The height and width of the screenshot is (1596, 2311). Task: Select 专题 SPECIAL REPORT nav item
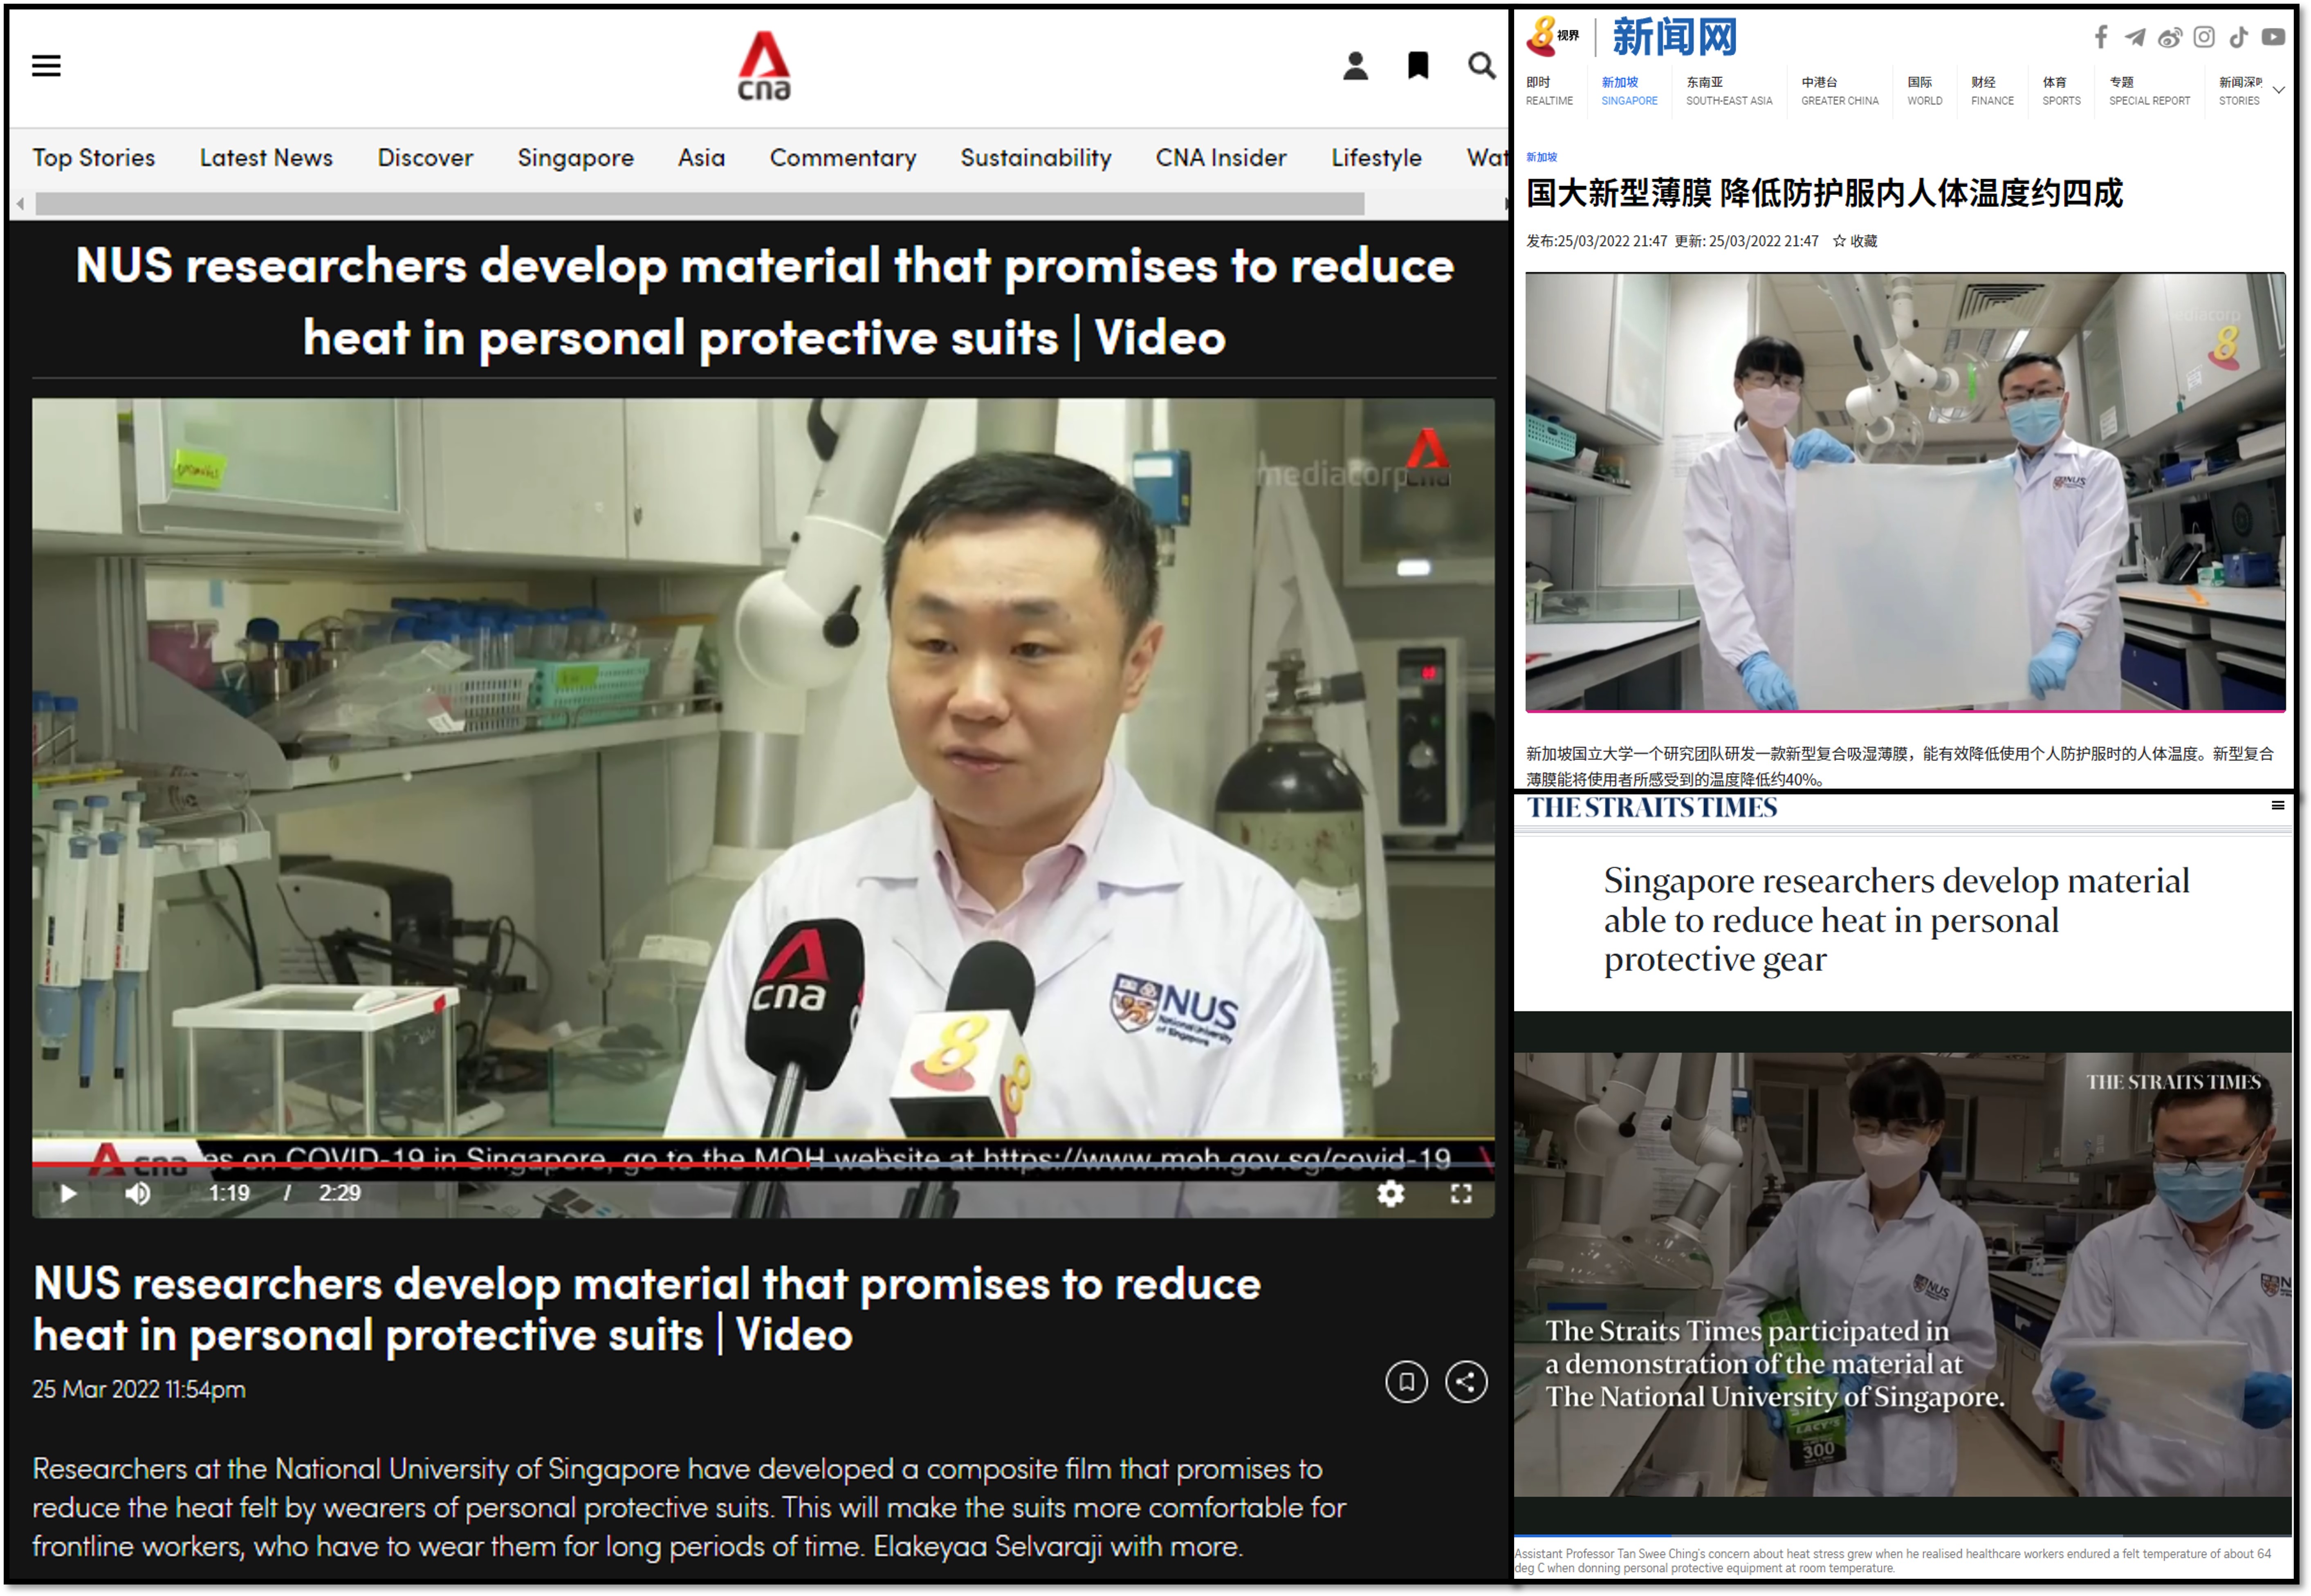pyautogui.click(x=2149, y=91)
